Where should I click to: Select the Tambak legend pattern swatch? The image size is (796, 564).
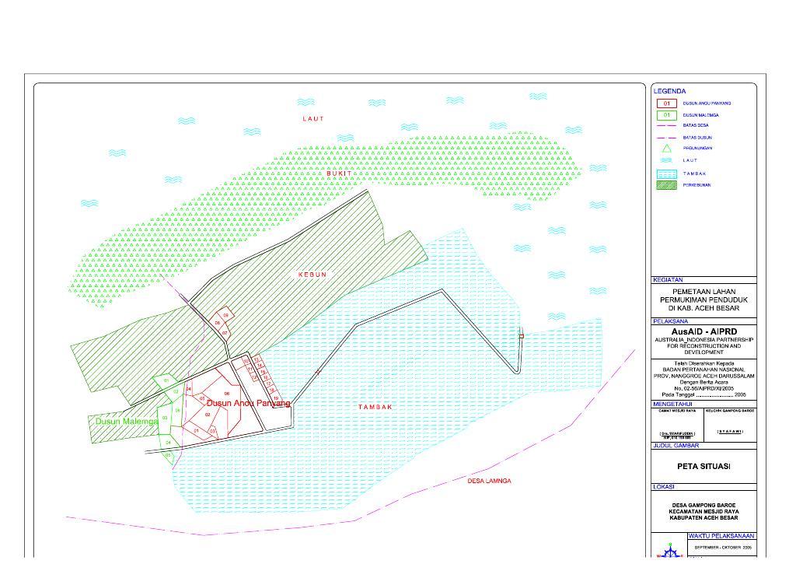click(666, 173)
